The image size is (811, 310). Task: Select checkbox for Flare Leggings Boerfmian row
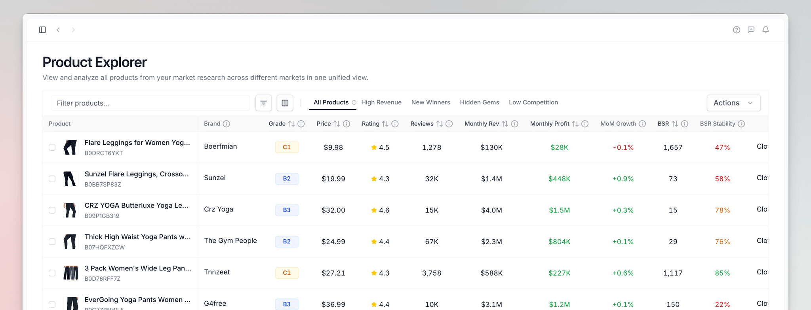52,147
